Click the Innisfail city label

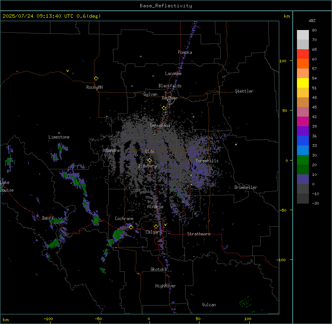coord(160,125)
